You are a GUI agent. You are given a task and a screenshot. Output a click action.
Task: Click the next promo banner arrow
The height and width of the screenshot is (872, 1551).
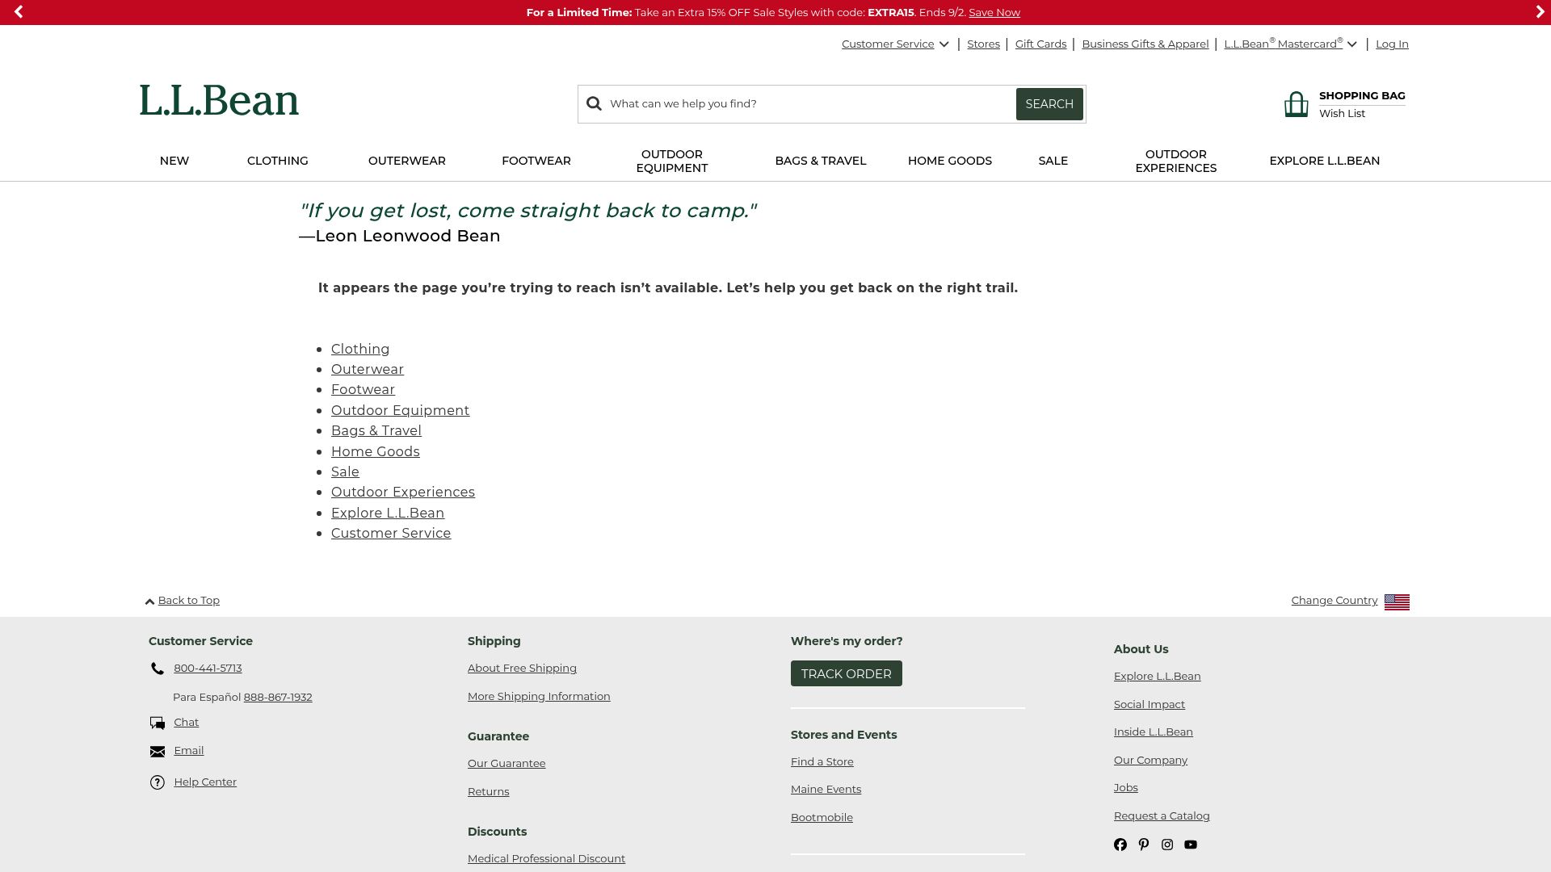click(x=1540, y=12)
